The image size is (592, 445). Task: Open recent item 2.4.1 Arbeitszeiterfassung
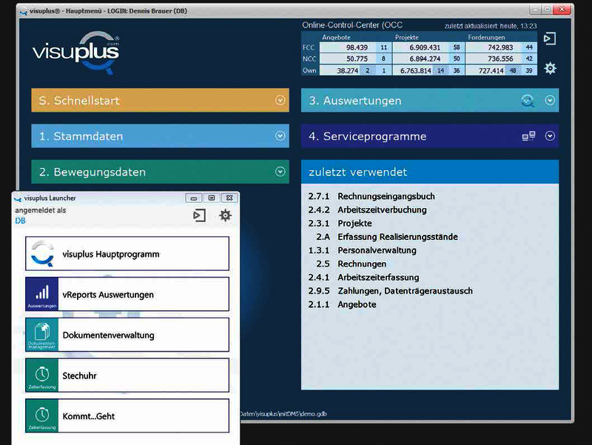[363, 277]
